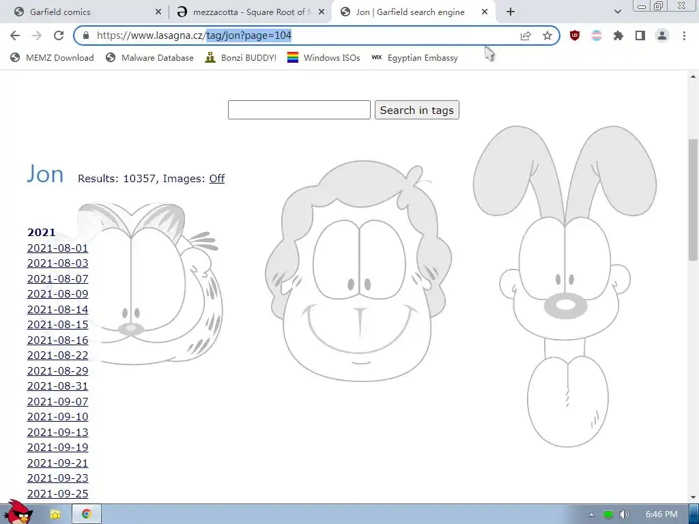Close the Jon Garfield search engine tab

click(x=485, y=12)
